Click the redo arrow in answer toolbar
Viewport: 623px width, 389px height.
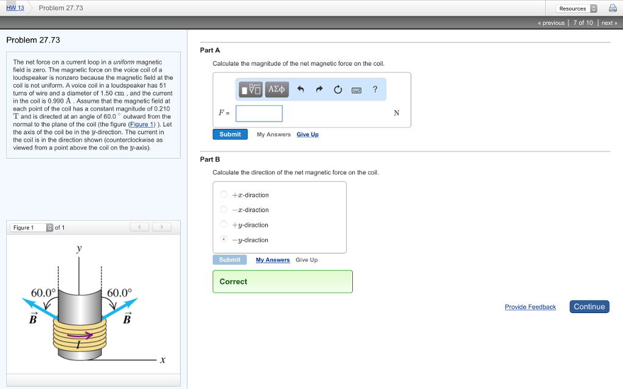(319, 89)
